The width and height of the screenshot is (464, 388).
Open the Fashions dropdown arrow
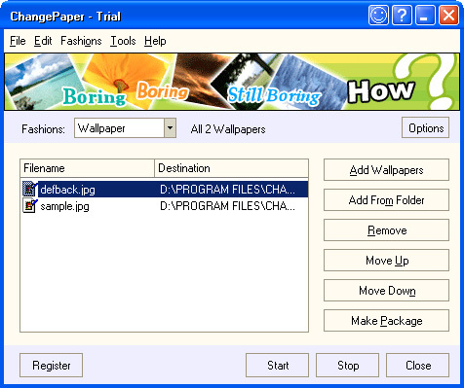pos(170,128)
